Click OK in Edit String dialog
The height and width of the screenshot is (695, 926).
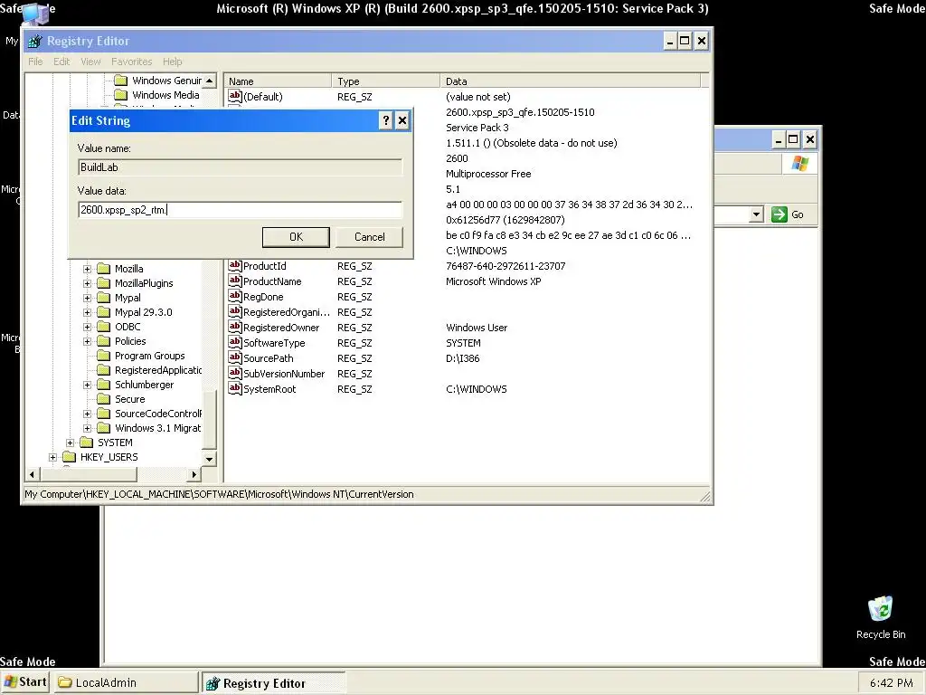(296, 237)
